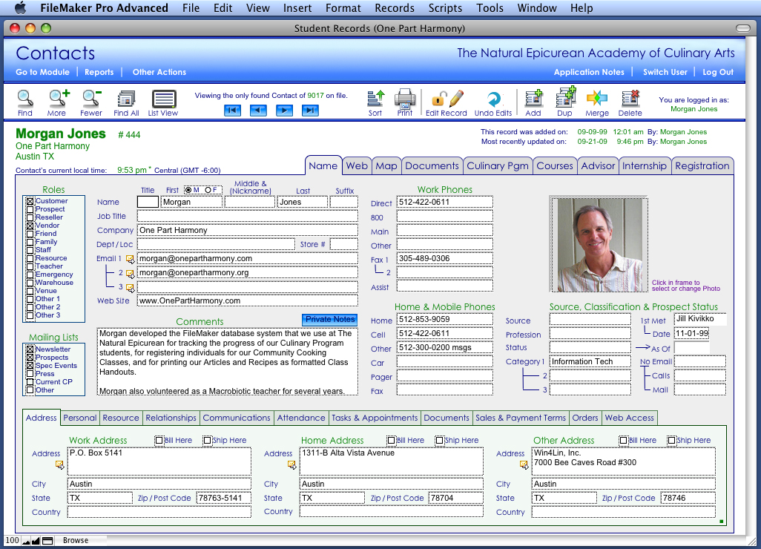Click the 1st Met Date field
This screenshot has height=549, width=761.
click(691, 334)
